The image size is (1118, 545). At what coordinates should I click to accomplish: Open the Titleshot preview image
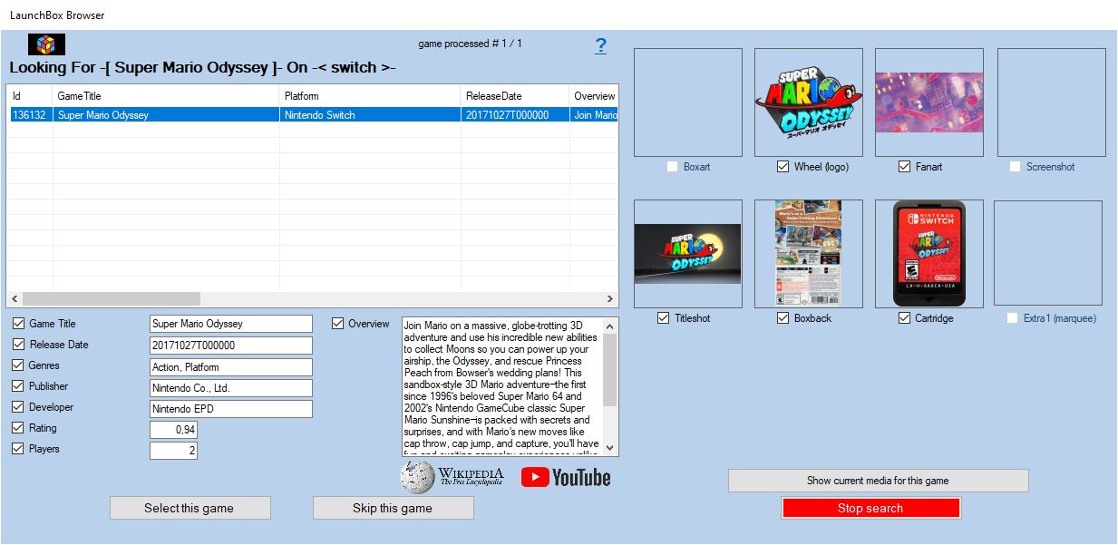pos(687,254)
